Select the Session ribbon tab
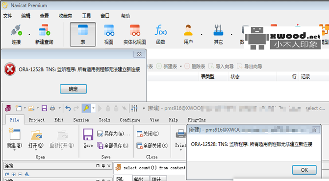Image resolution: width=329 pixels, height=181 pixels. pos(81,120)
